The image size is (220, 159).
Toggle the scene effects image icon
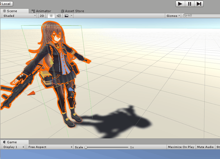pos(66,16)
